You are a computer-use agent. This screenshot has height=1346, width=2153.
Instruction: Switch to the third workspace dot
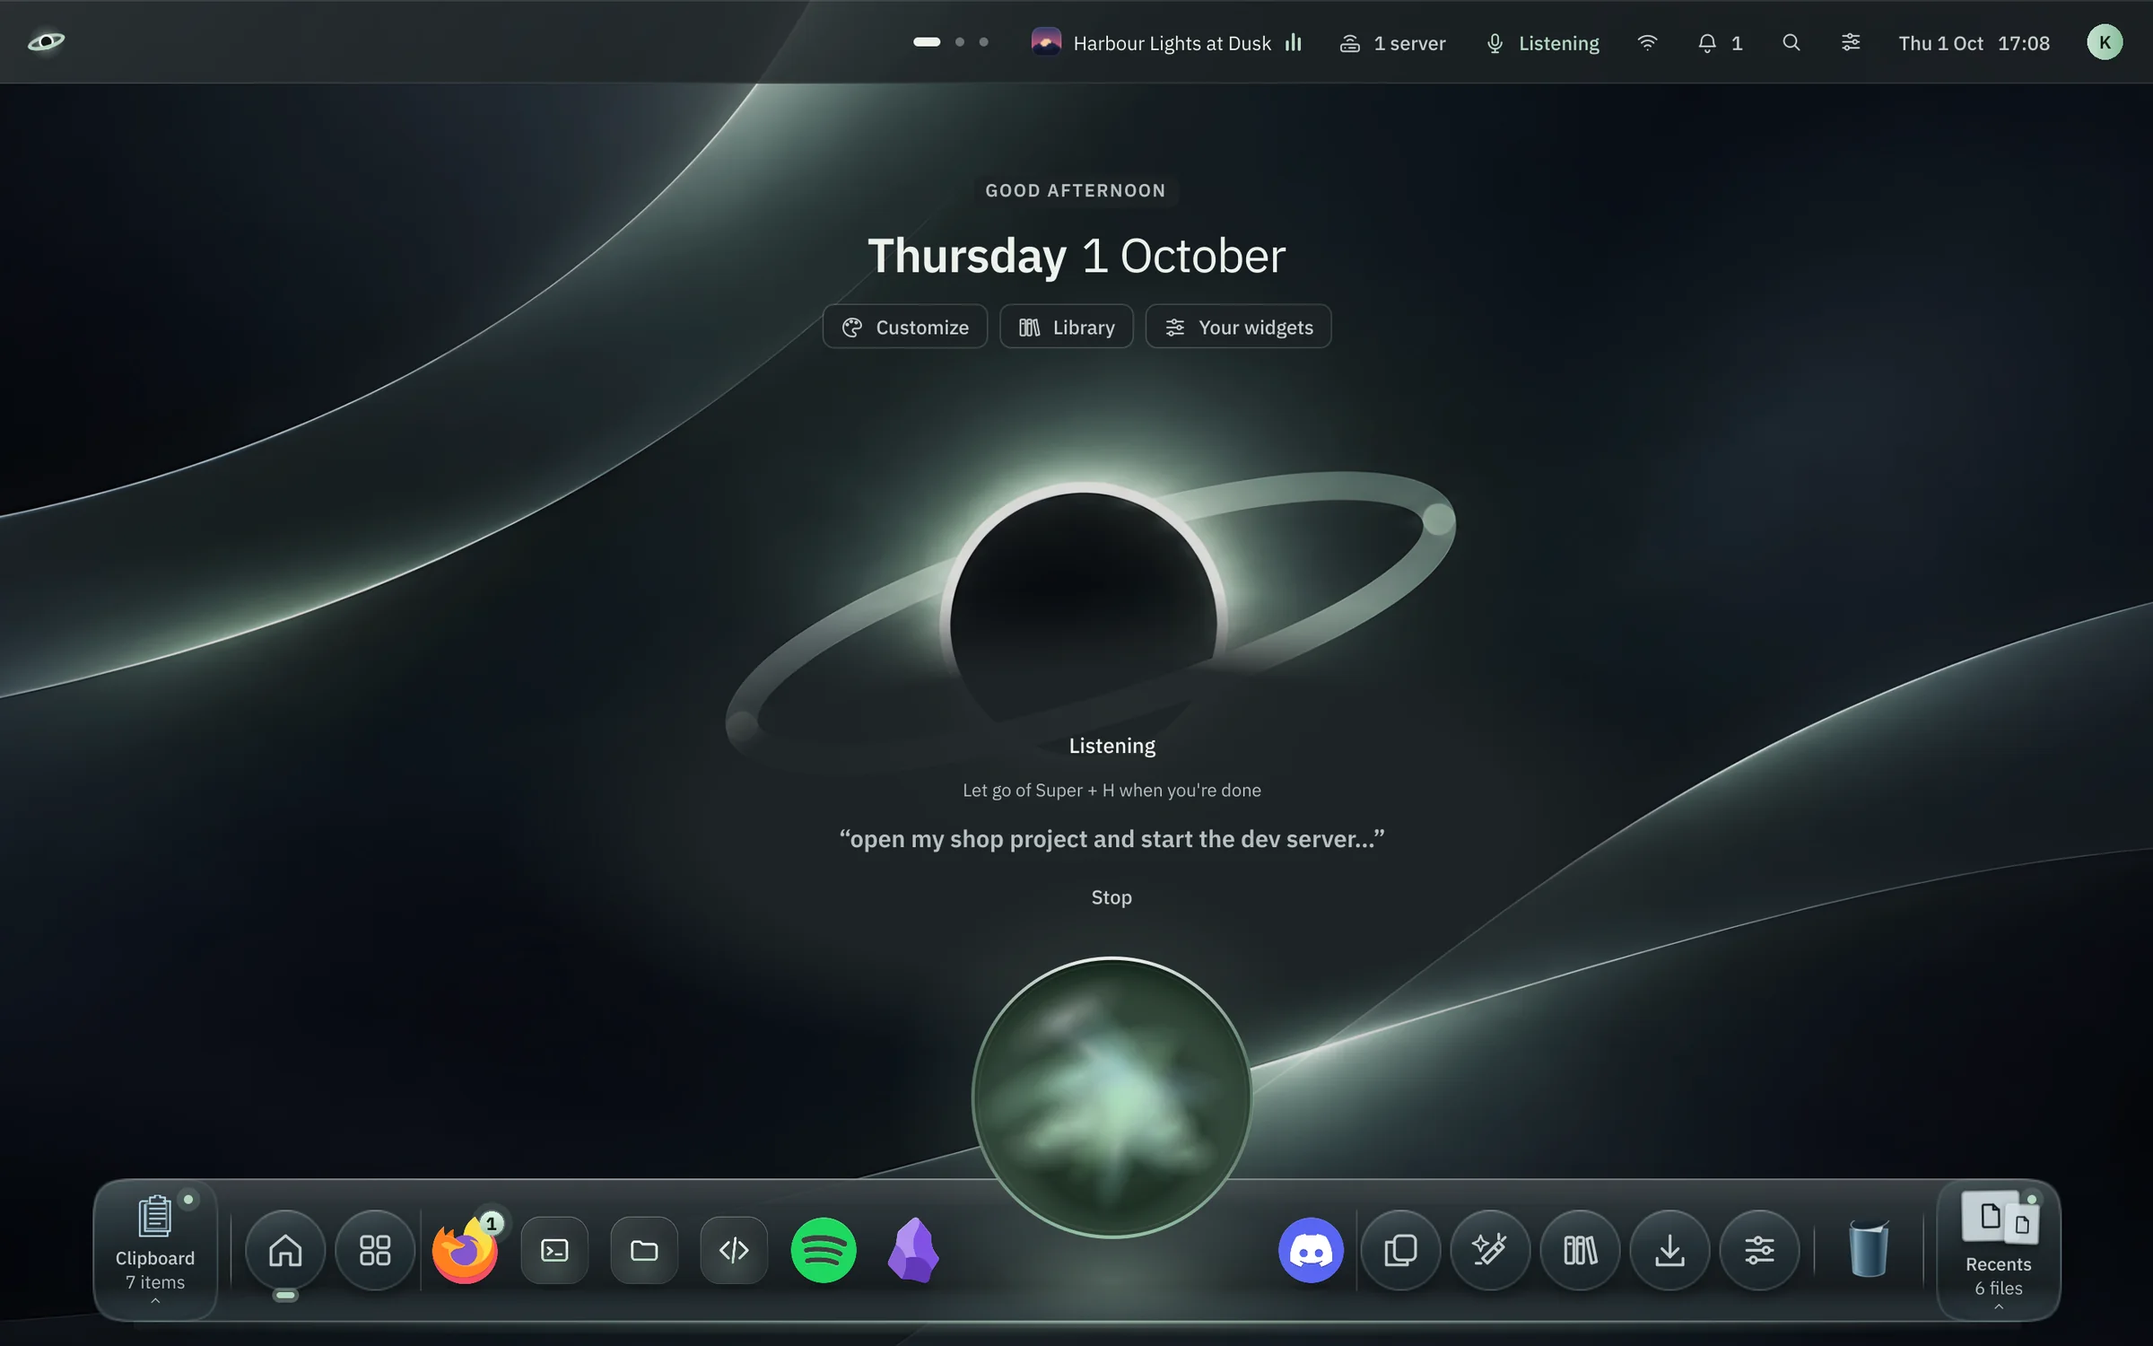point(984,42)
